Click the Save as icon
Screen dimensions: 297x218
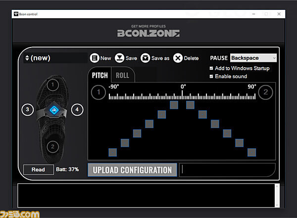coord(145,58)
